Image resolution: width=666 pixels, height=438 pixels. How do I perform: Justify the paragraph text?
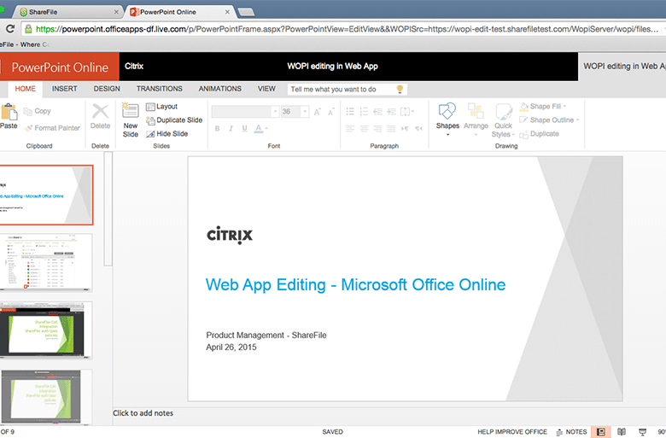click(x=392, y=128)
